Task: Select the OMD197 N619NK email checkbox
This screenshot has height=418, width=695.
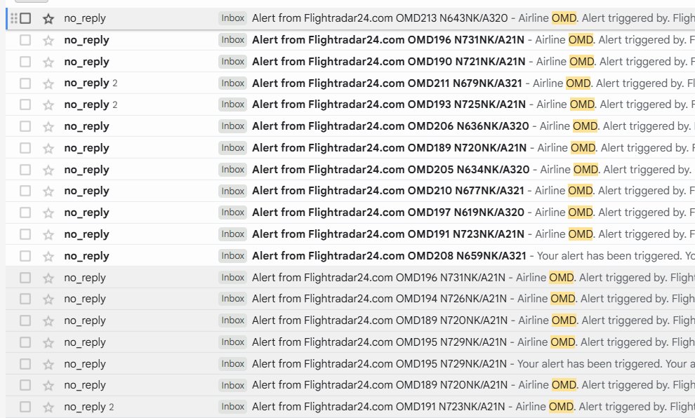Action: click(x=25, y=213)
